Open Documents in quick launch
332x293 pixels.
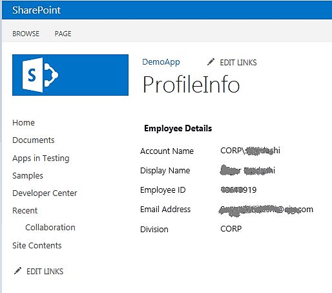[34, 140]
